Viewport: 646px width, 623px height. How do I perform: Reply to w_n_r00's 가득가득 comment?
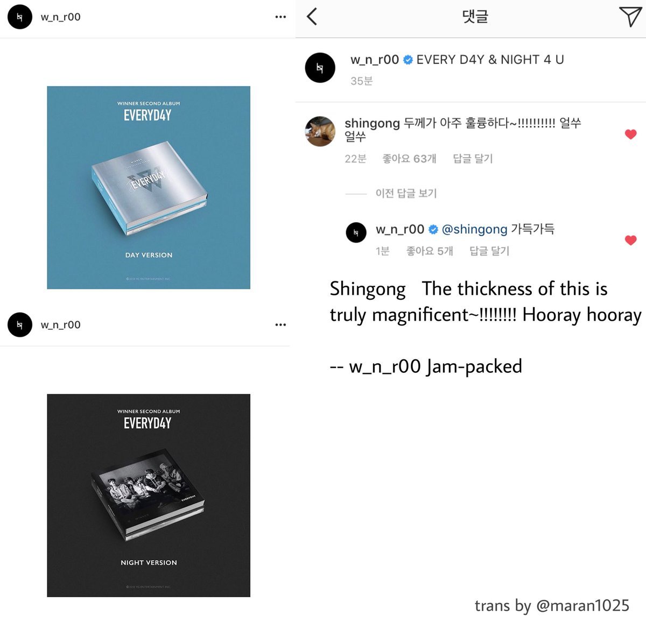point(489,251)
